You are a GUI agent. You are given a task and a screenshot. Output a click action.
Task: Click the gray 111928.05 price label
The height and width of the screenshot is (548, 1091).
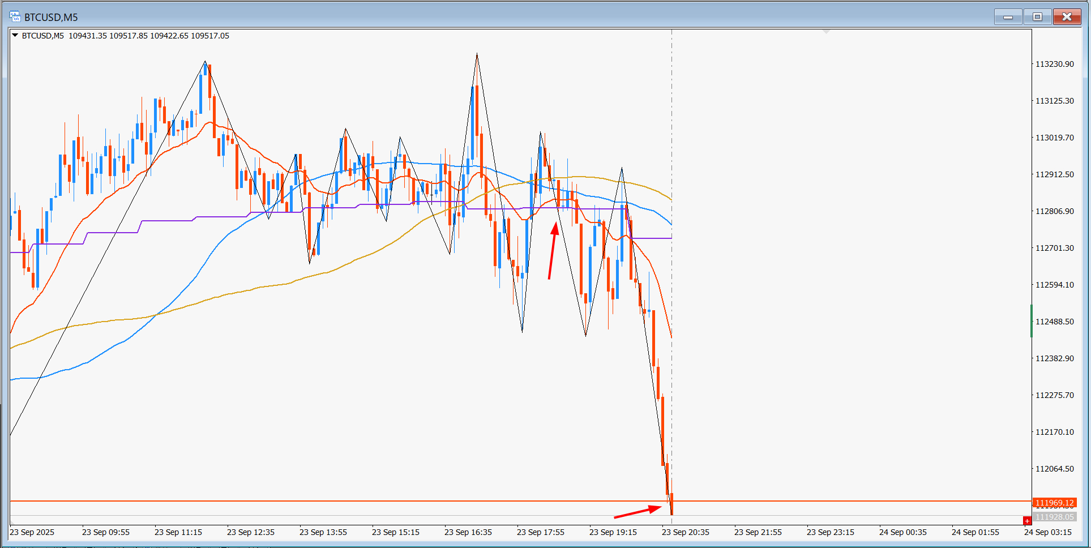pyautogui.click(x=1055, y=517)
